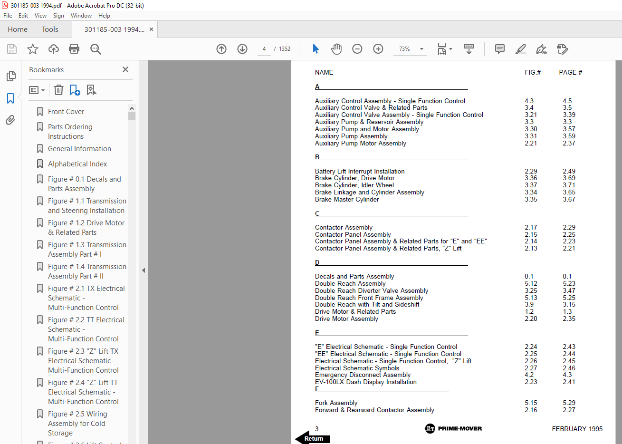The width and height of the screenshot is (622, 444).
Task: Click the Return arrow link on page
Action: (x=312, y=438)
